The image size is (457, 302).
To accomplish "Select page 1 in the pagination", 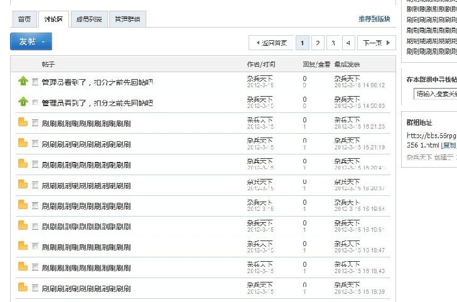I will click(x=302, y=43).
